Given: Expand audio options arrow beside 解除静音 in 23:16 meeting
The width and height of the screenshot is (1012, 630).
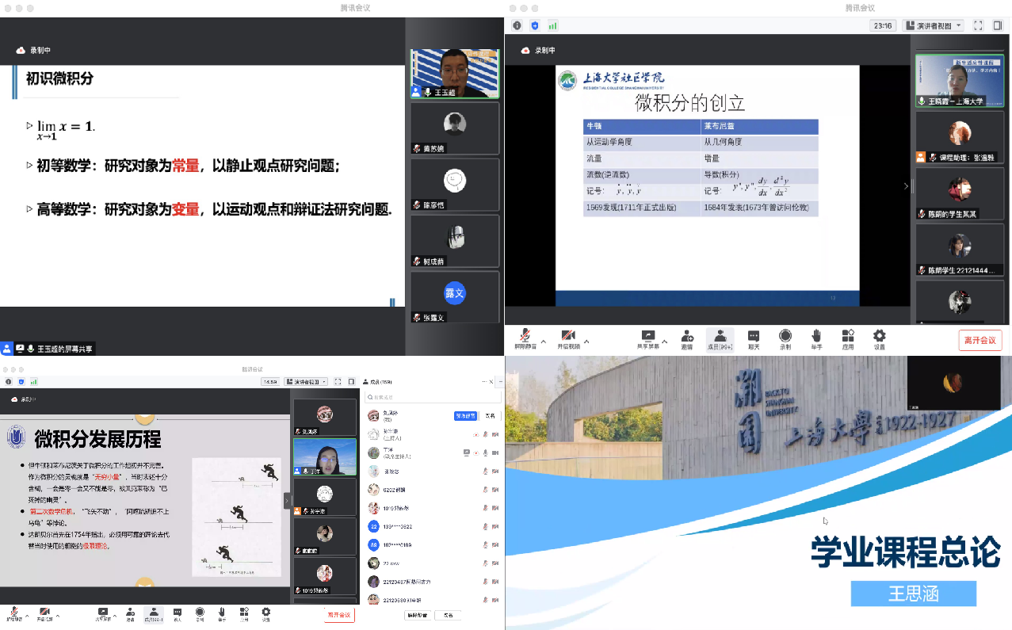Looking at the screenshot, I should click(543, 342).
